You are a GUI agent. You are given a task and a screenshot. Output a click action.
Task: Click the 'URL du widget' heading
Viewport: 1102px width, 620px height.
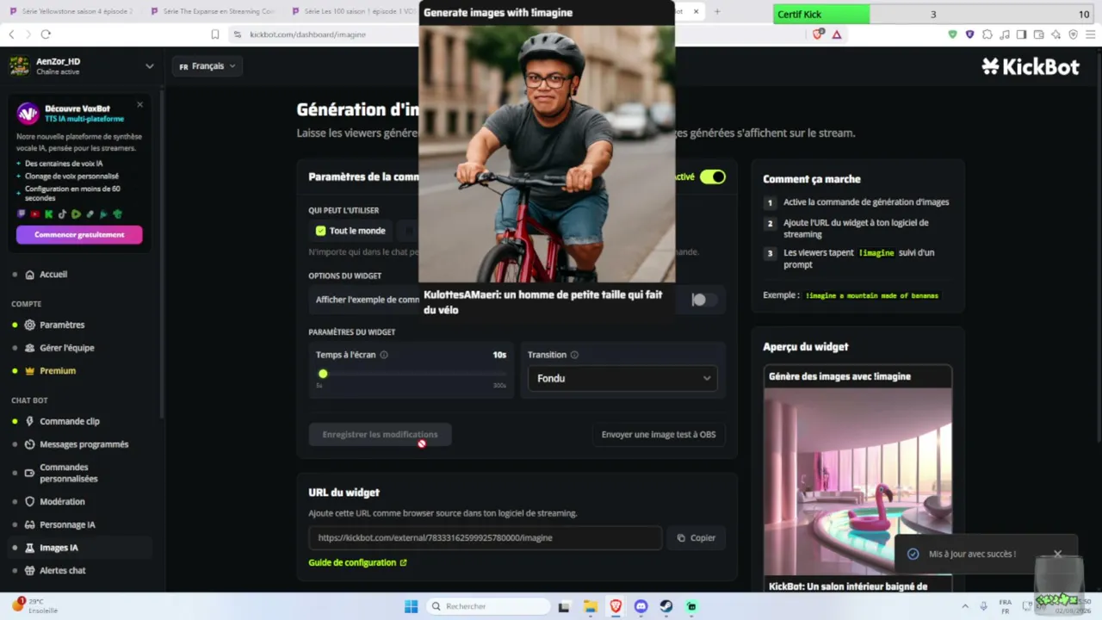(x=344, y=493)
